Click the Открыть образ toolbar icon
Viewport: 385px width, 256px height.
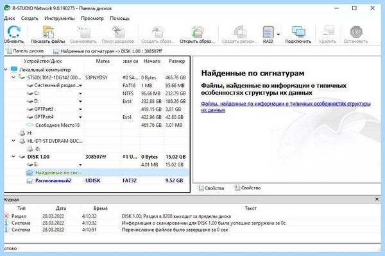click(197, 32)
